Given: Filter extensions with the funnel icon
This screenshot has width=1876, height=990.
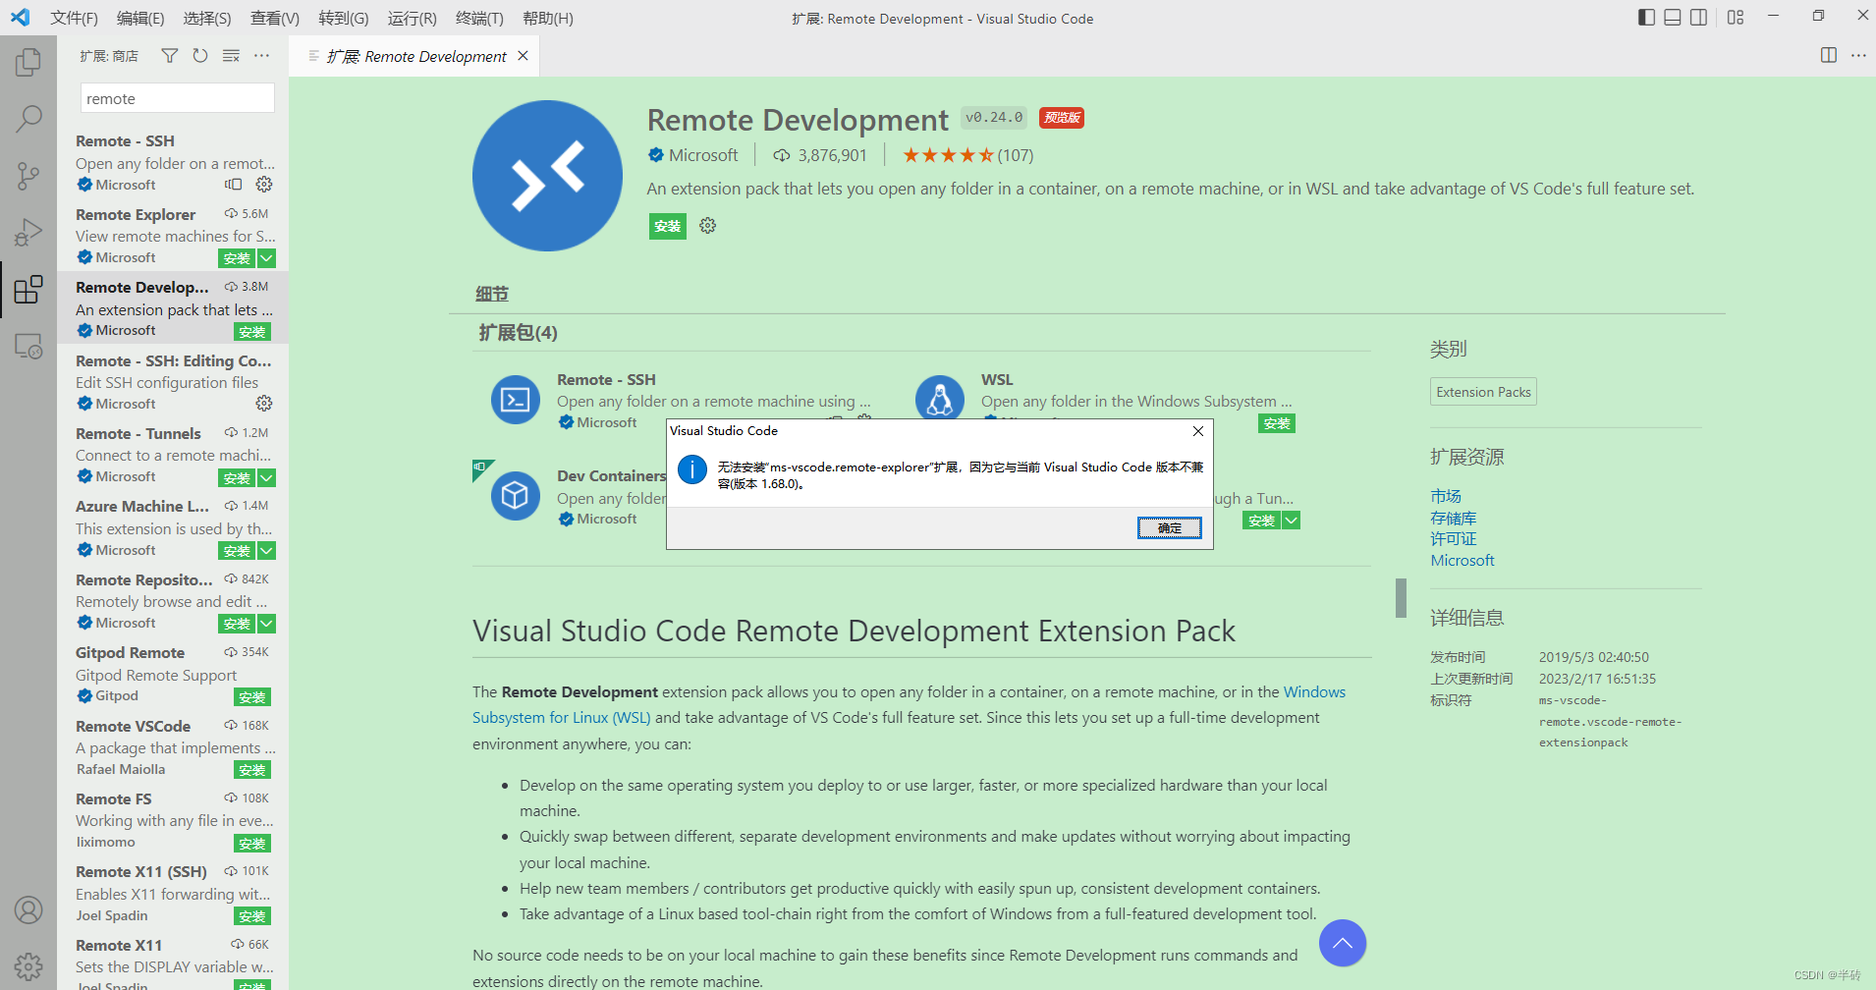Looking at the screenshot, I should point(170,56).
